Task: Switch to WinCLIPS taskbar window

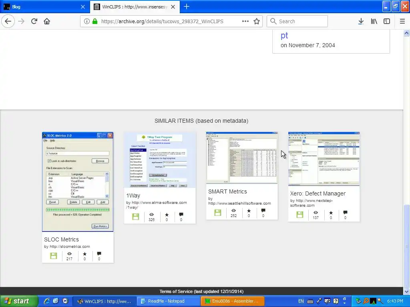Action: [x=105, y=301]
